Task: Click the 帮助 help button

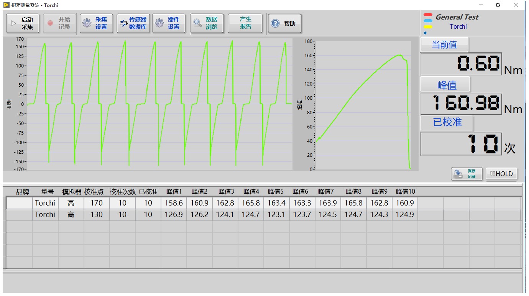Action: (284, 23)
